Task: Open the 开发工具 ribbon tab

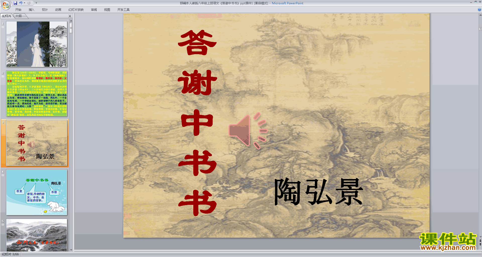Action: click(124, 10)
